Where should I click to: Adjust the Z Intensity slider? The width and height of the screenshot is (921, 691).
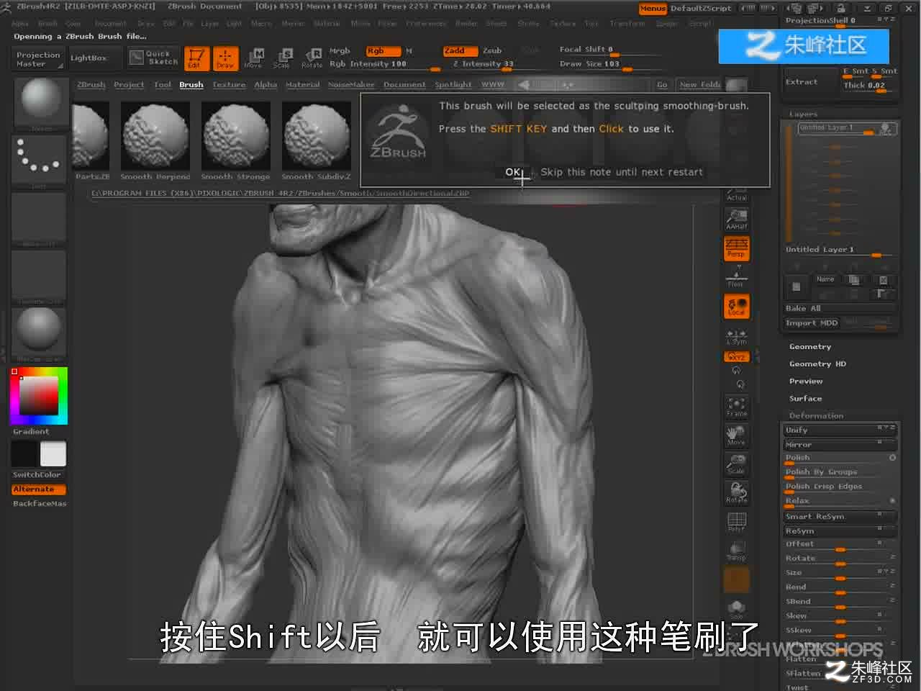click(483, 64)
